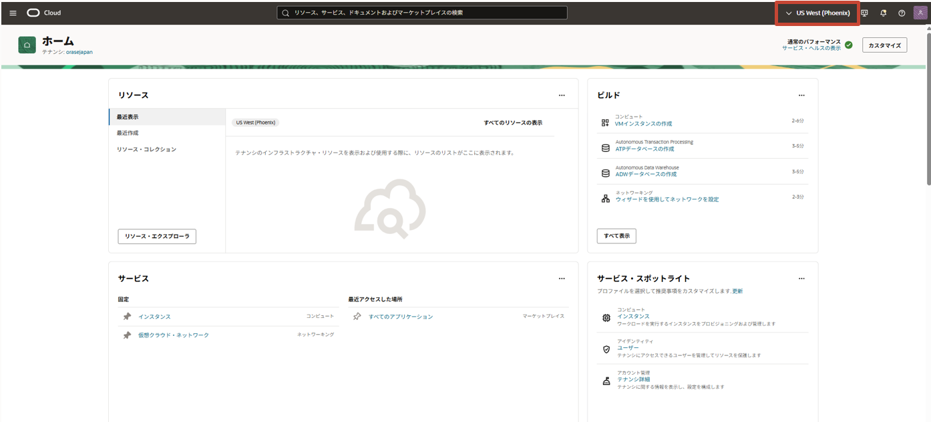Open the サービス・スポットライト panel ellipsis menu
The image size is (931, 422).
[801, 279]
